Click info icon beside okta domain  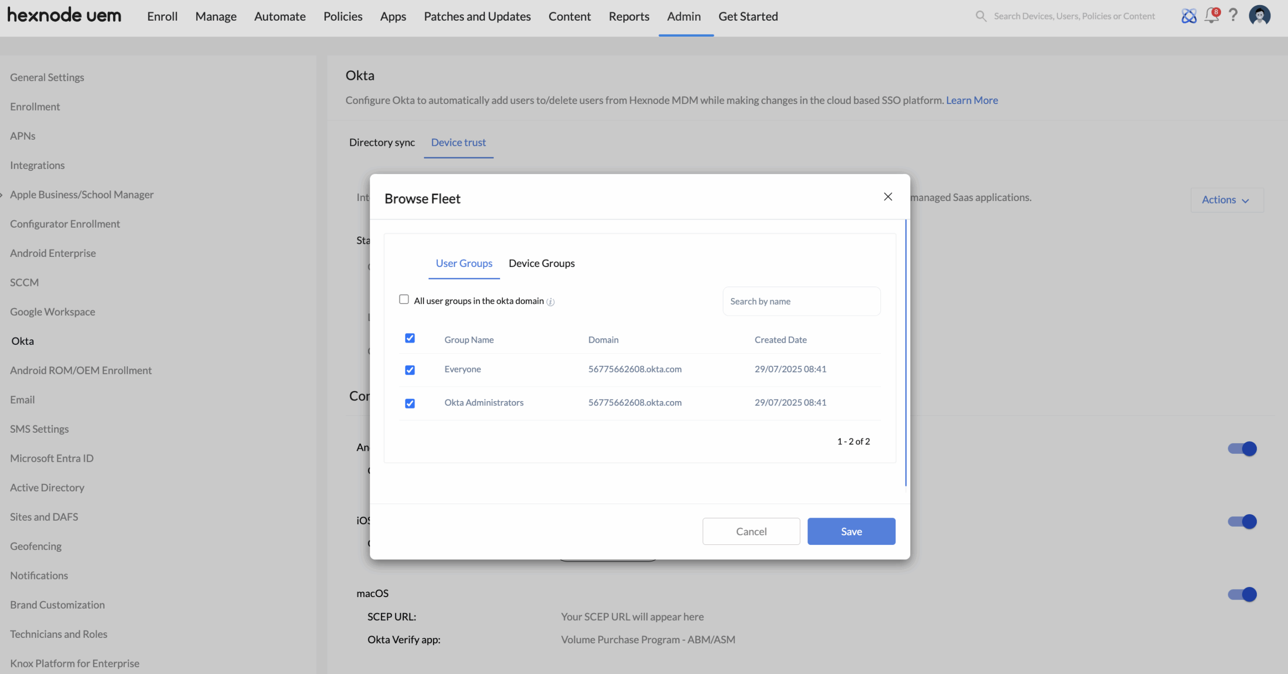point(550,302)
